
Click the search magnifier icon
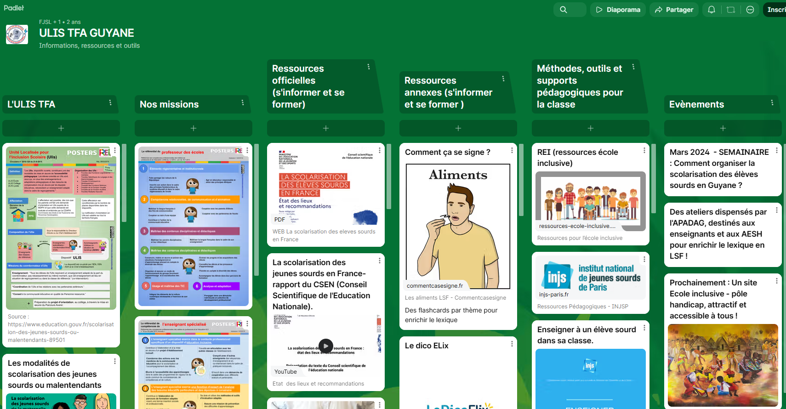click(x=564, y=10)
